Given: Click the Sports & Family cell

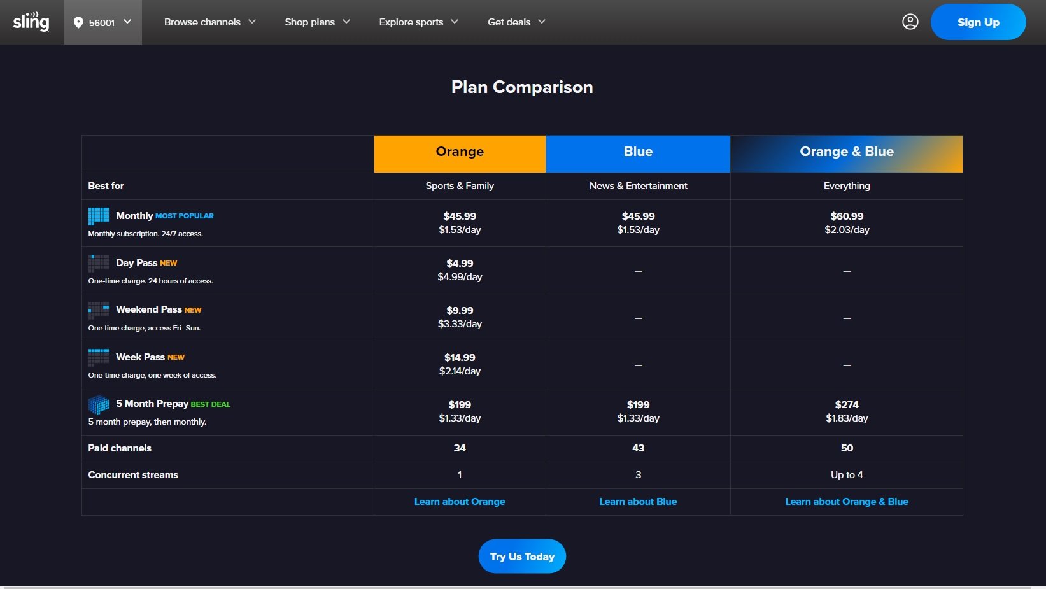Looking at the screenshot, I should 460,186.
